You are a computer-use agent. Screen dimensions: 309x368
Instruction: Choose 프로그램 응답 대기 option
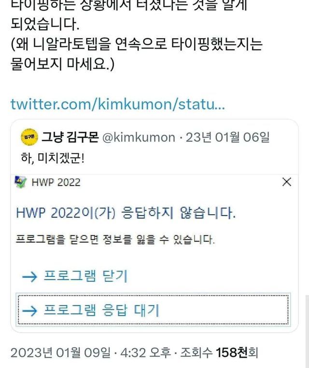click(x=153, y=310)
